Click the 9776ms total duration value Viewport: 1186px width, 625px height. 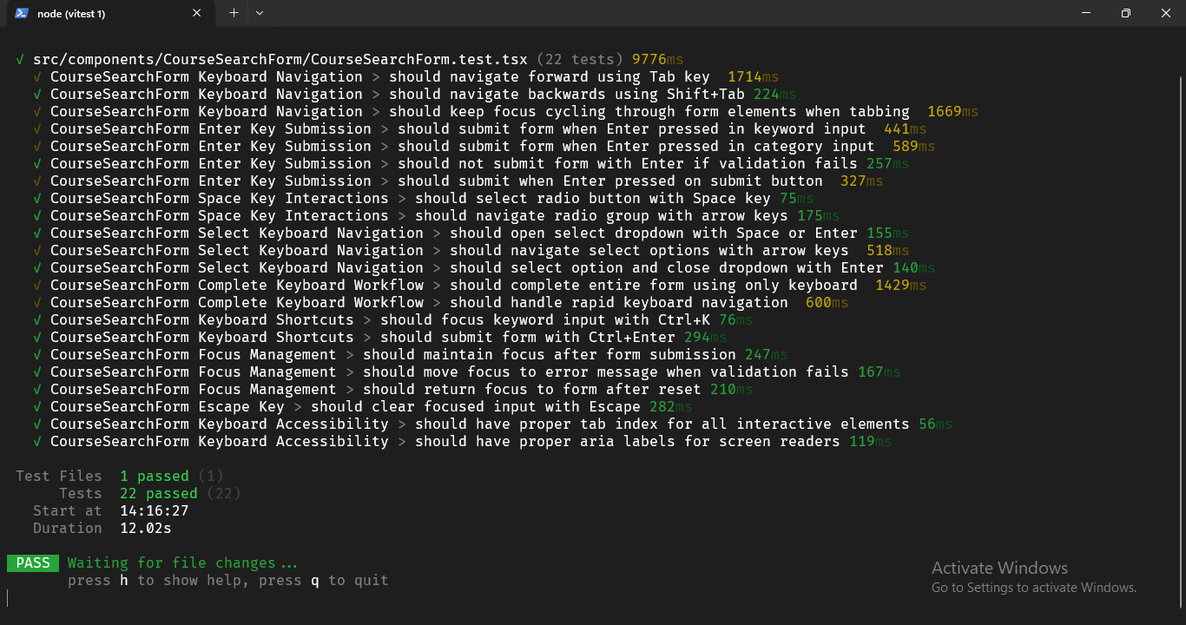[657, 59]
